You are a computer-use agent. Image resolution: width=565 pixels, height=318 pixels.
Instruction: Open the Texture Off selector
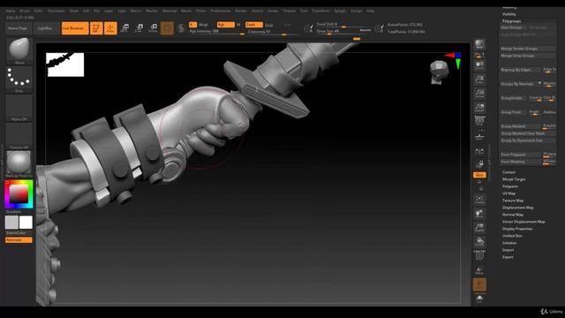tap(19, 136)
